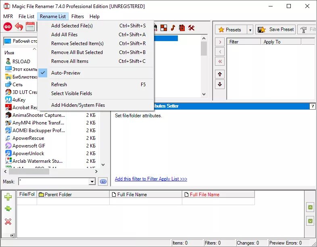Select the 4uKey shortcut in file list
The height and width of the screenshot is (247, 317).
[x=15, y=100]
